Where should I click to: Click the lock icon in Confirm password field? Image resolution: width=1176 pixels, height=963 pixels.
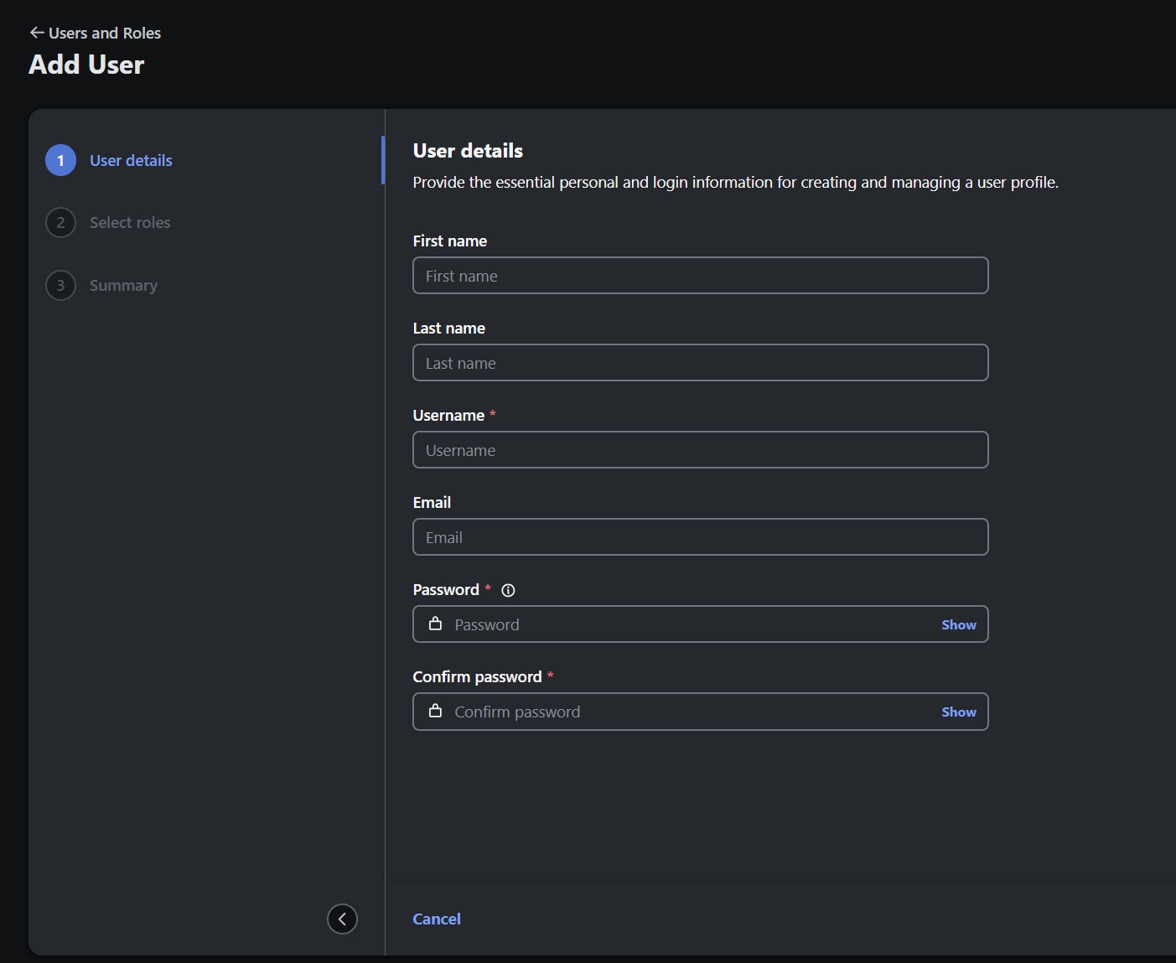[435, 711]
